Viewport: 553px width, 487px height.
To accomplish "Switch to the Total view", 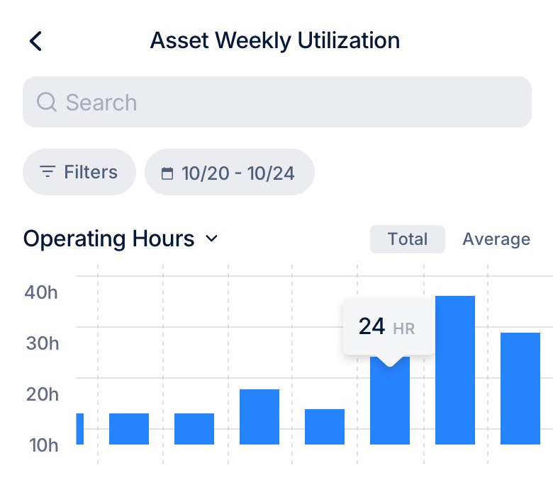I will (x=407, y=239).
